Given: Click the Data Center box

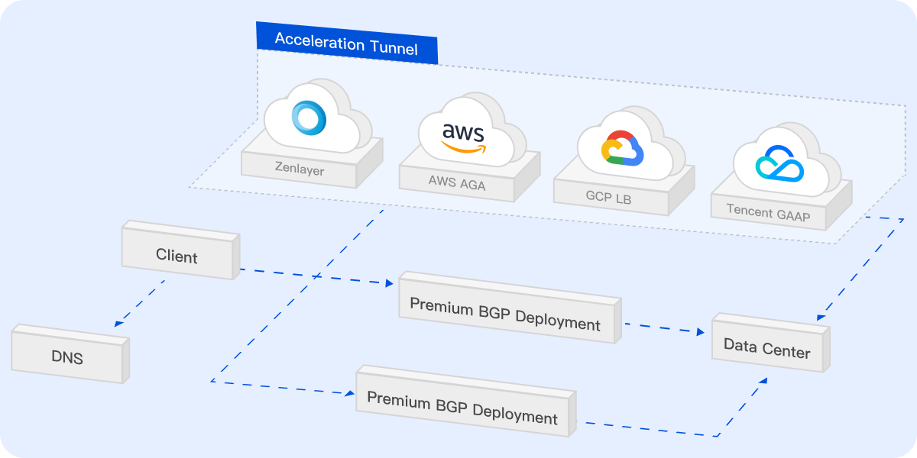Looking at the screenshot, I should pyautogui.click(x=766, y=348).
